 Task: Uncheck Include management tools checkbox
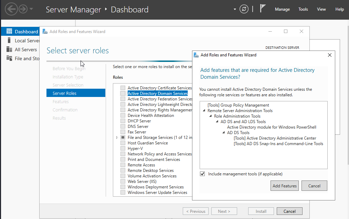[x=202, y=174]
